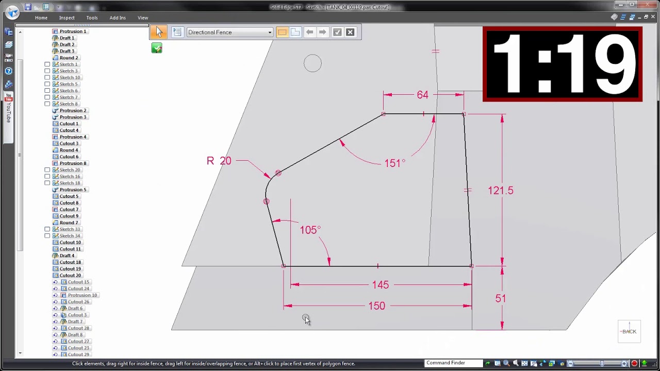This screenshot has width=660, height=371.
Task: Save the document from quick access toolbar
Action: 28,7
